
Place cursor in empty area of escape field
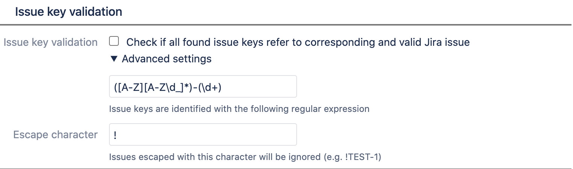(x=226, y=134)
